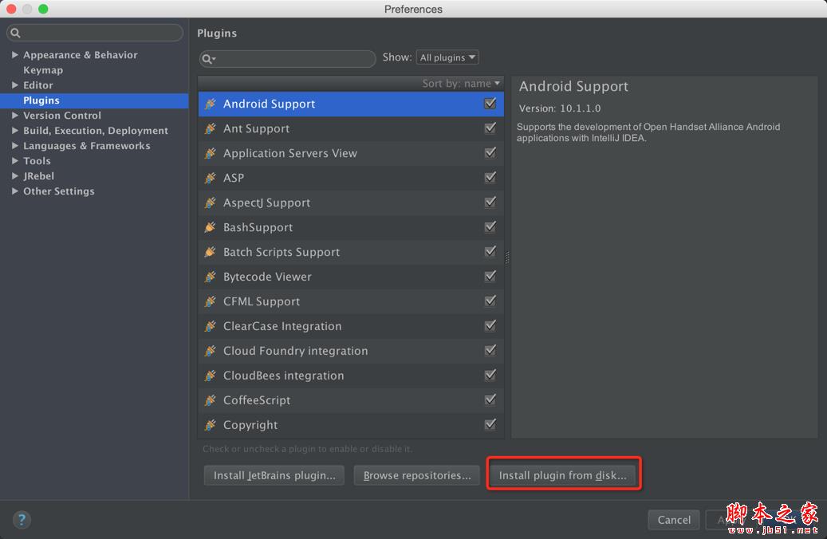Click the BashSupport plugin icon
Image resolution: width=827 pixels, height=539 pixels.
[x=211, y=227]
